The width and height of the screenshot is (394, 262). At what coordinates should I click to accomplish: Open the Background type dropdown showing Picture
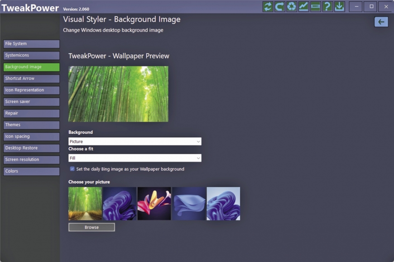[x=135, y=141]
